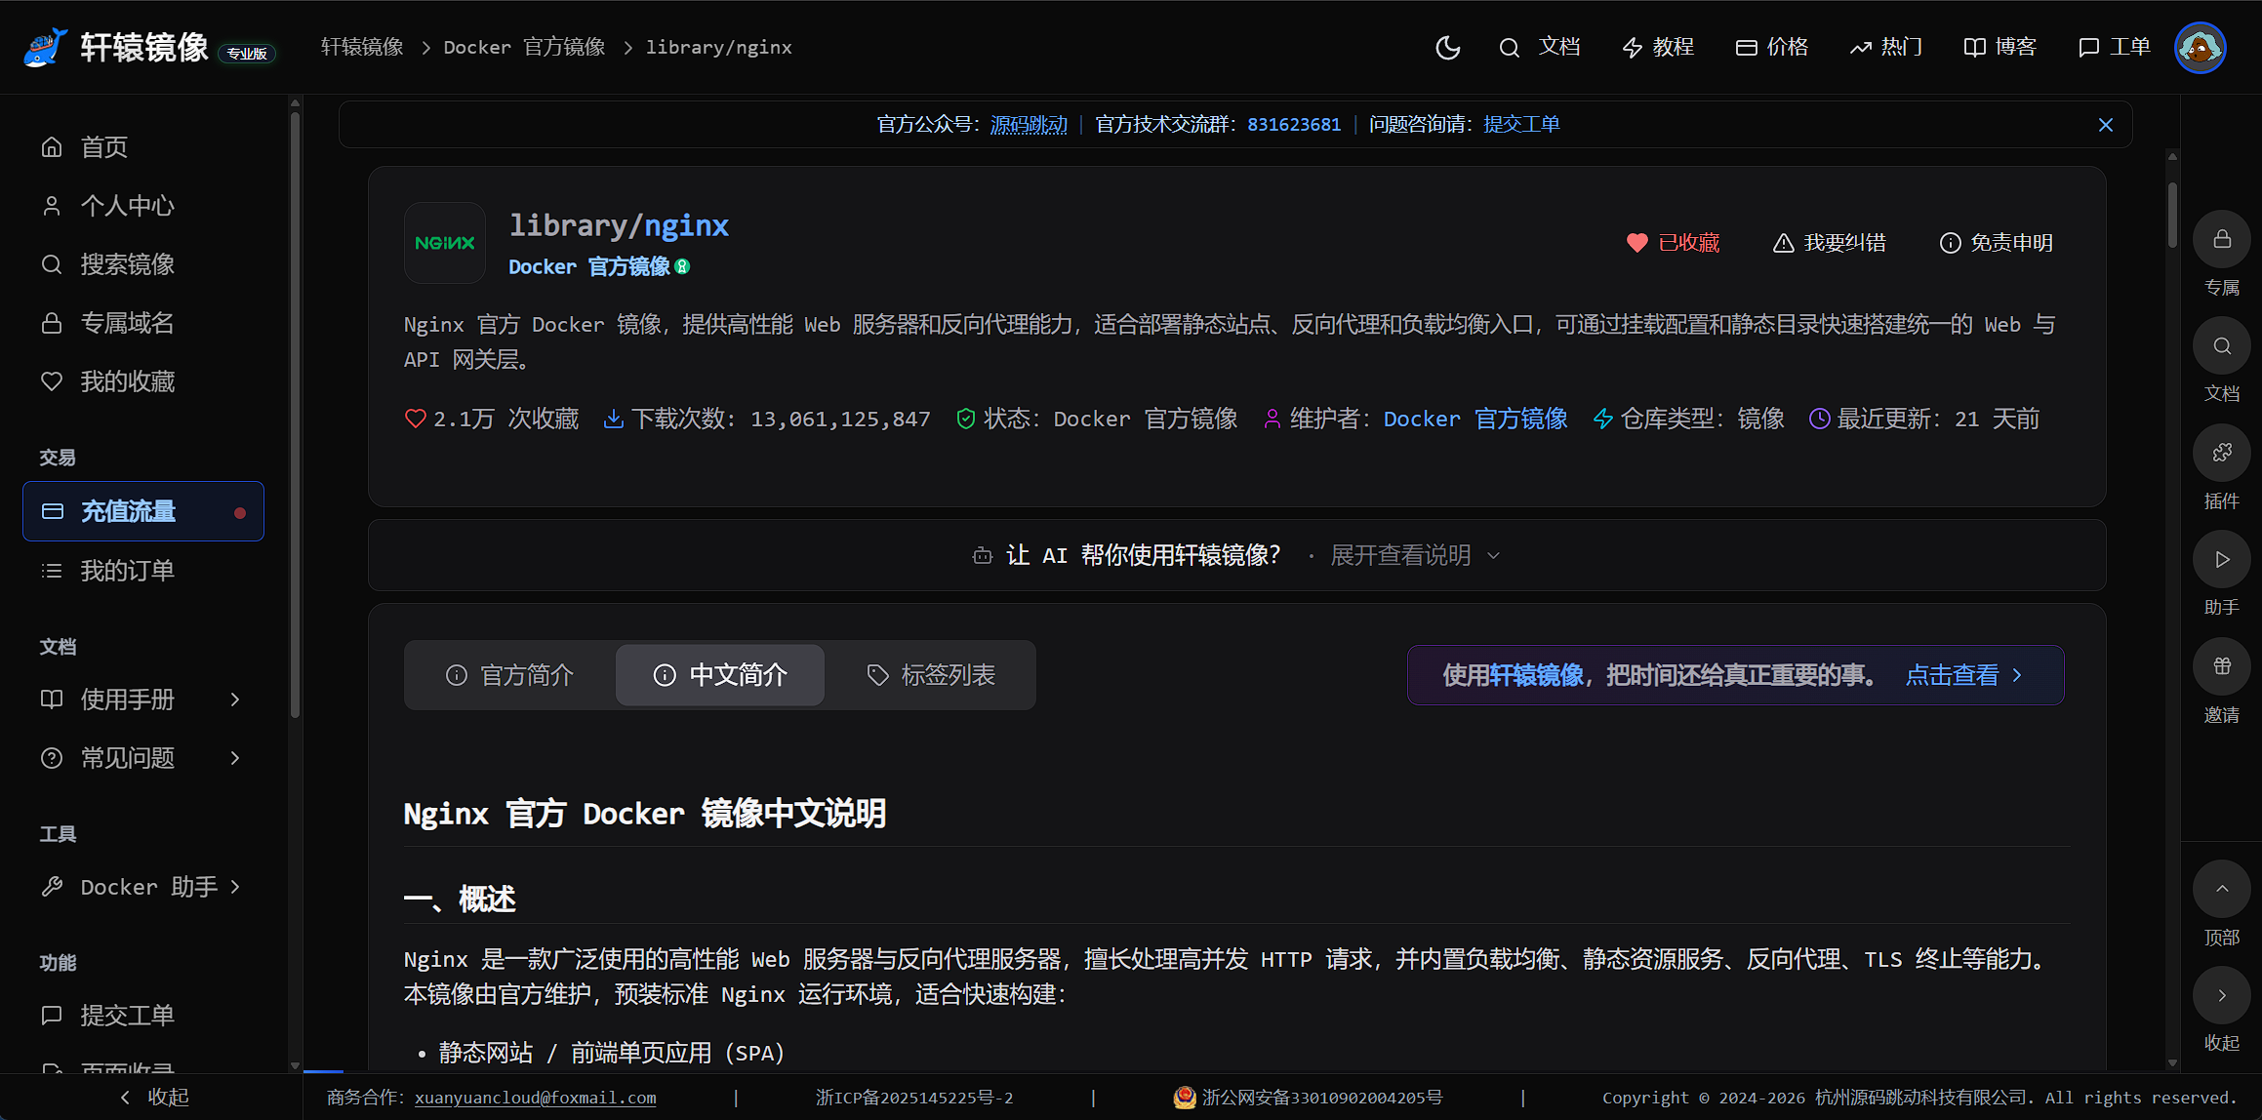
Task: Click the 轩辕镜像 whale logo
Action: [46, 47]
